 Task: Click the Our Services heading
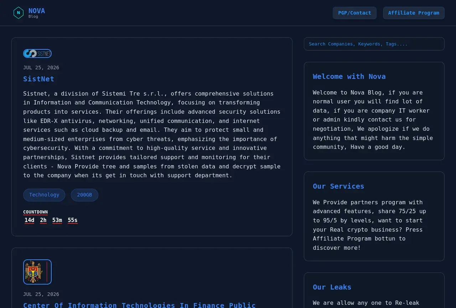point(338,186)
